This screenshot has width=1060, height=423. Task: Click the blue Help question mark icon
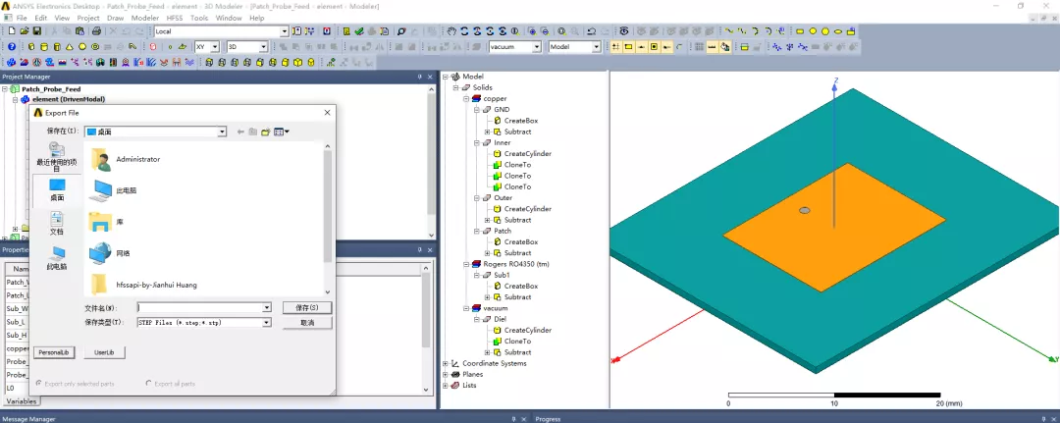point(12,47)
